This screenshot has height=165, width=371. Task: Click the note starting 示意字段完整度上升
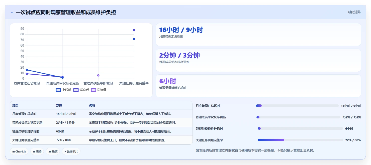127,140
